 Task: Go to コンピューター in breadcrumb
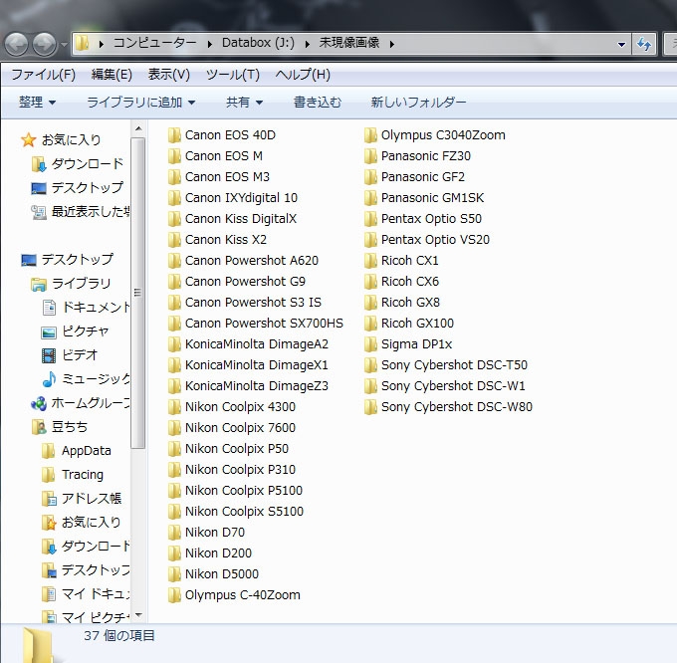point(154,43)
